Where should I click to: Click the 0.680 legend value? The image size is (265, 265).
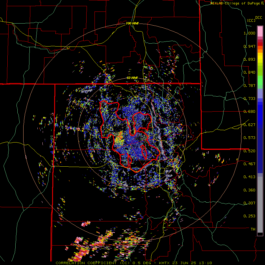coord(249,112)
